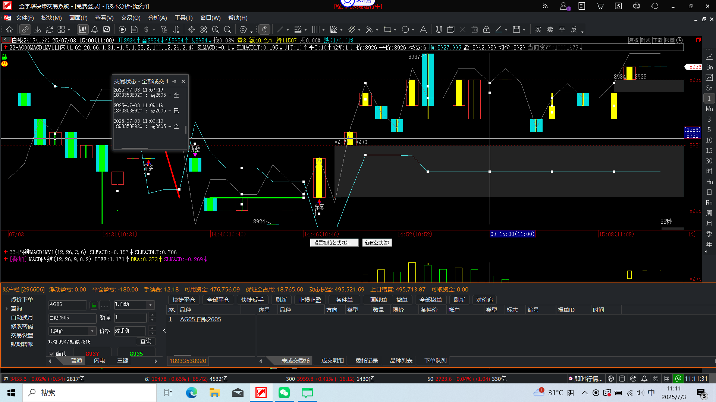The image size is (716, 402).
Task: Click the refresh arrows toolbar icon
Action: coord(49,29)
